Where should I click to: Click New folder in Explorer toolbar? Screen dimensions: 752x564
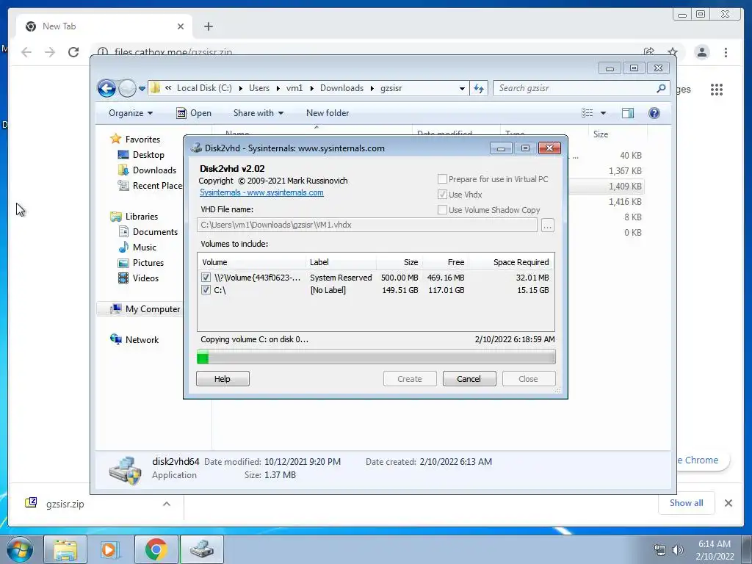(328, 112)
